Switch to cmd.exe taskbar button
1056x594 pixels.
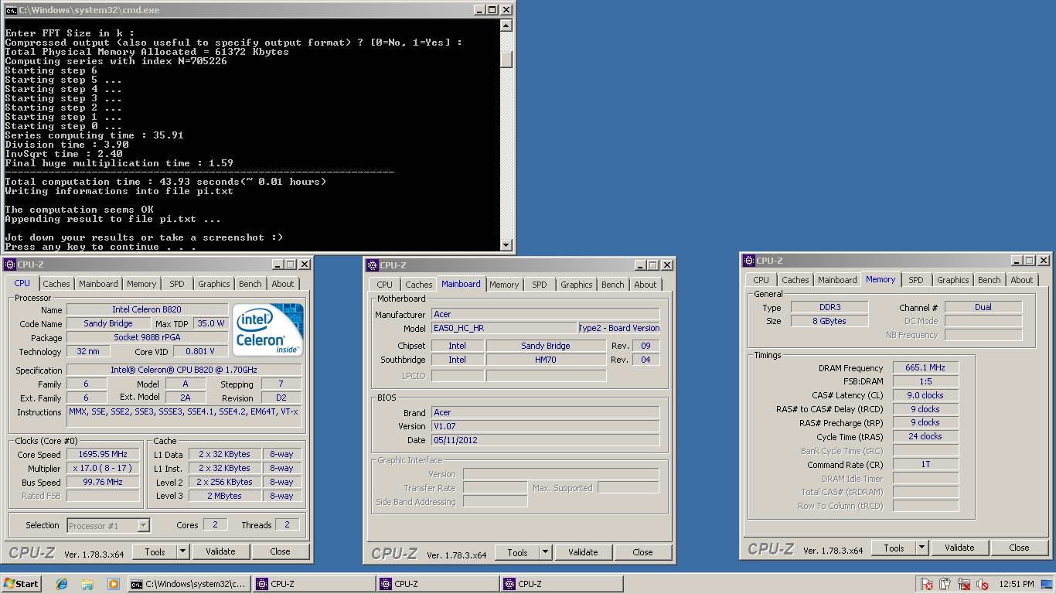(x=189, y=584)
